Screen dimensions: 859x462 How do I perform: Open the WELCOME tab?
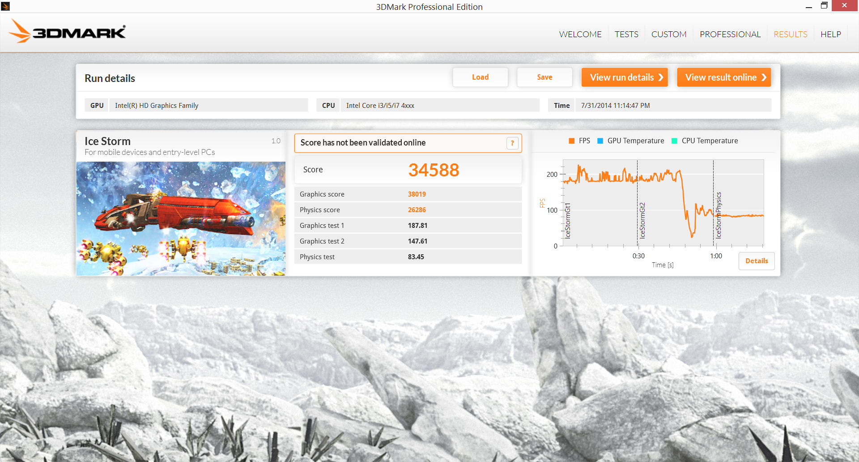(x=580, y=34)
